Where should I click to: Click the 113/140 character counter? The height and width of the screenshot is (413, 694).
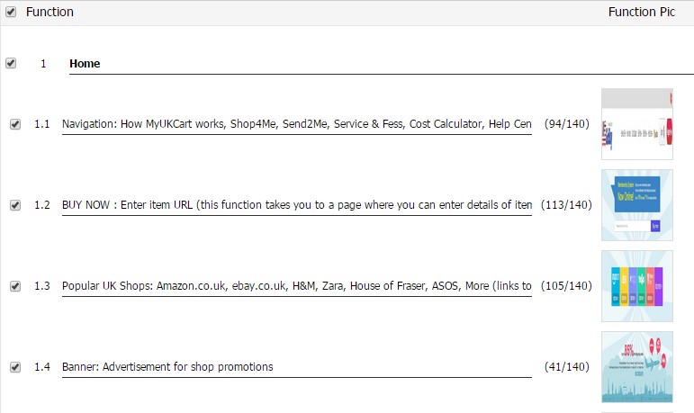coord(566,205)
